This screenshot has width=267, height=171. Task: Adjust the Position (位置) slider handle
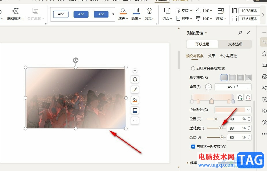(216, 119)
